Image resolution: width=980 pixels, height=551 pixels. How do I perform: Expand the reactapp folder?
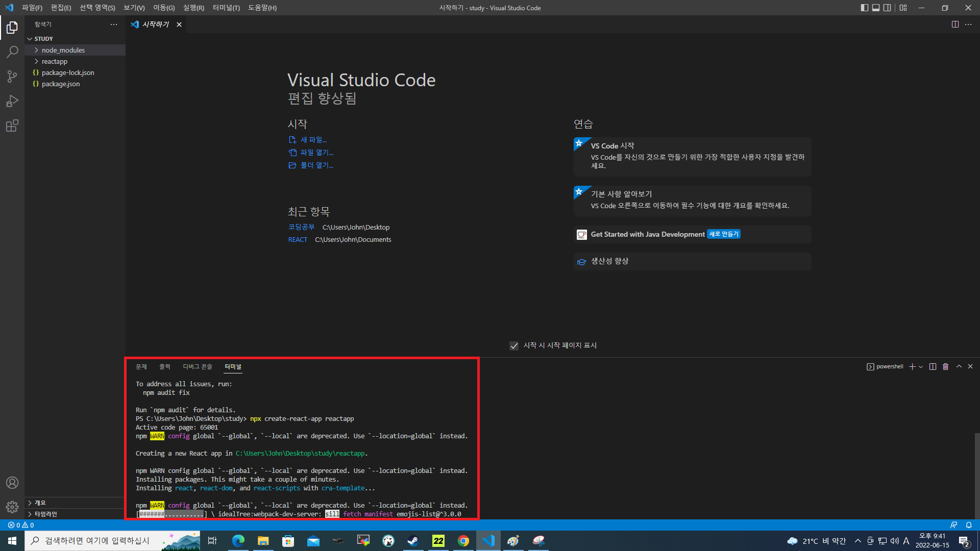[x=55, y=61]
